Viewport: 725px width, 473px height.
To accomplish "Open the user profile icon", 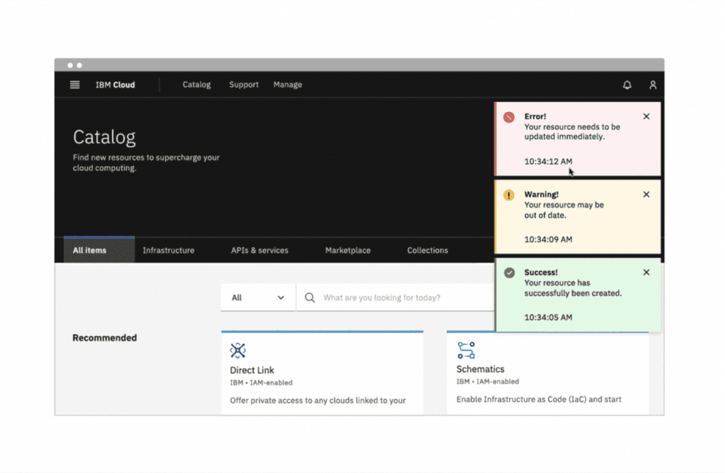I will (653, 85).
